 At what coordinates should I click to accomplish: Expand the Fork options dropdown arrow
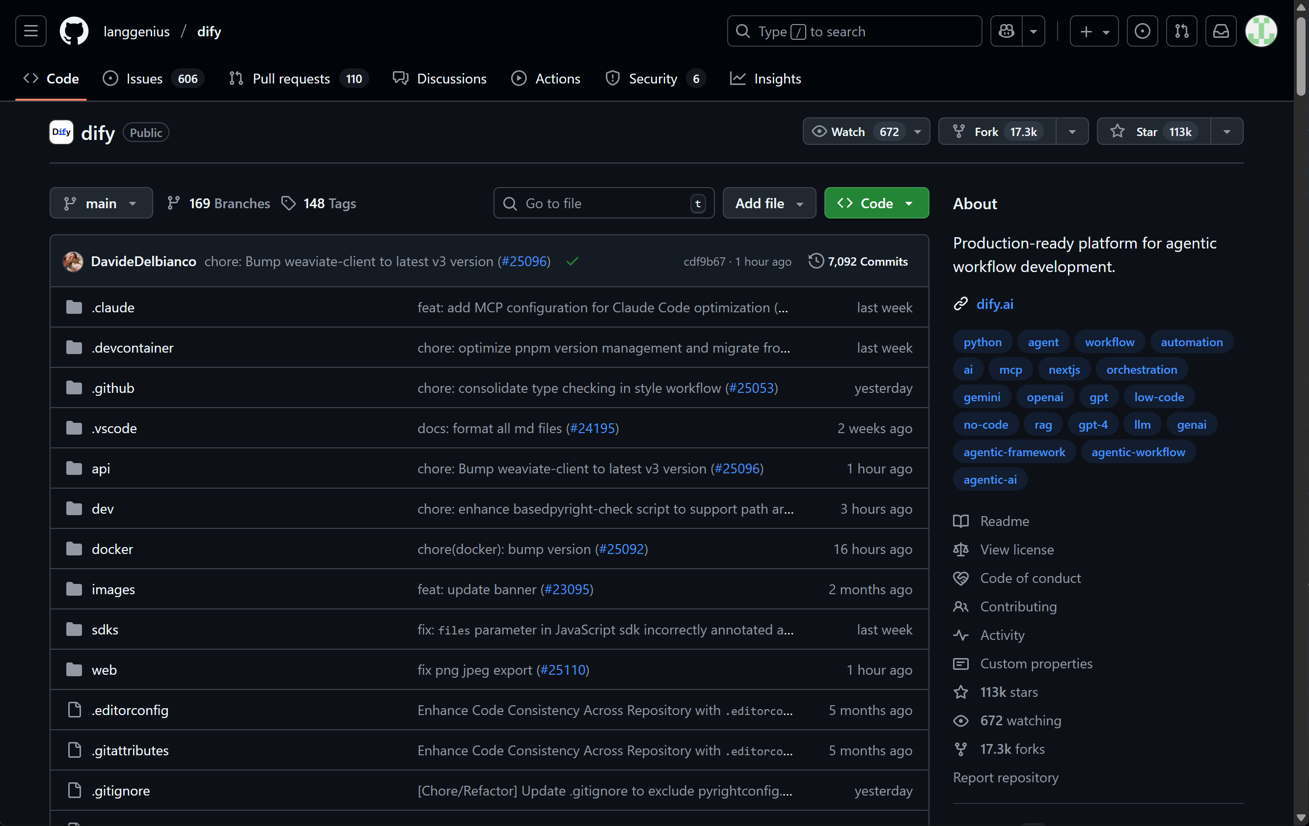click(x=1072, y=132)
